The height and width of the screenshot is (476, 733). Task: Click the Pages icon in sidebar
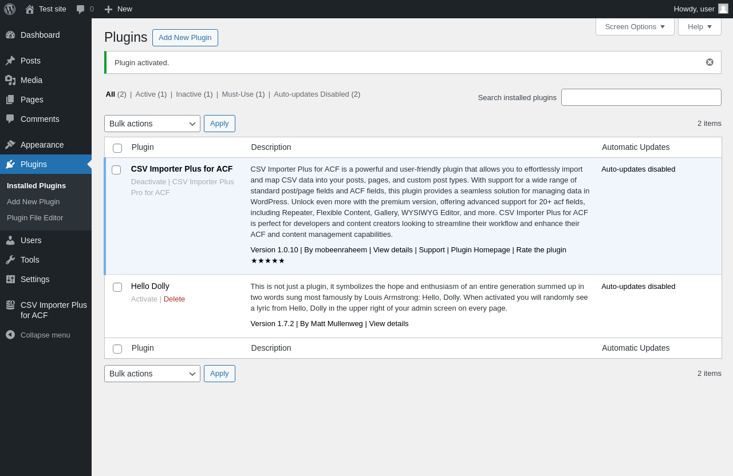(10, 100)
